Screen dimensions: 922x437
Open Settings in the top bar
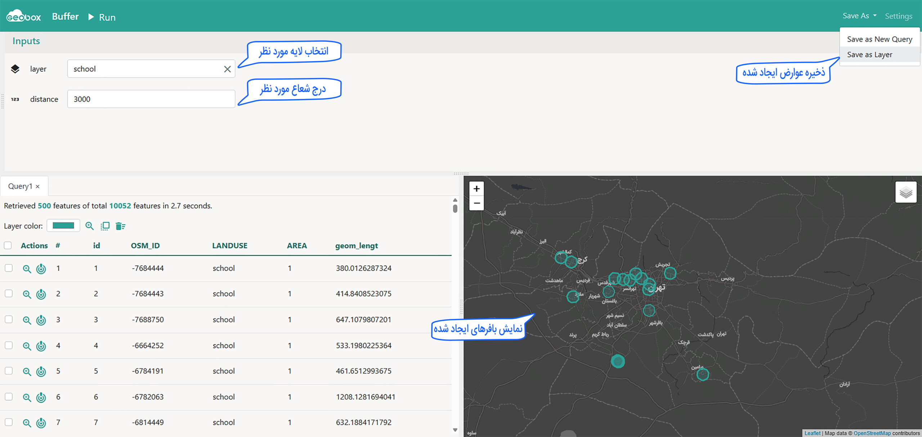pyautogui.click(x=898, y=16)
